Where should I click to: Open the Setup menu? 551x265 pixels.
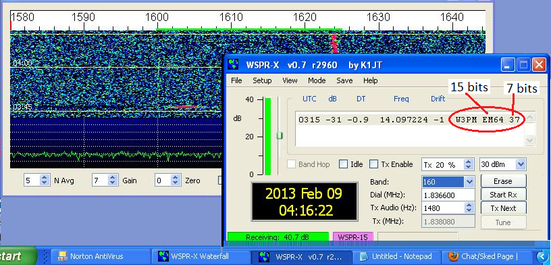262,80
